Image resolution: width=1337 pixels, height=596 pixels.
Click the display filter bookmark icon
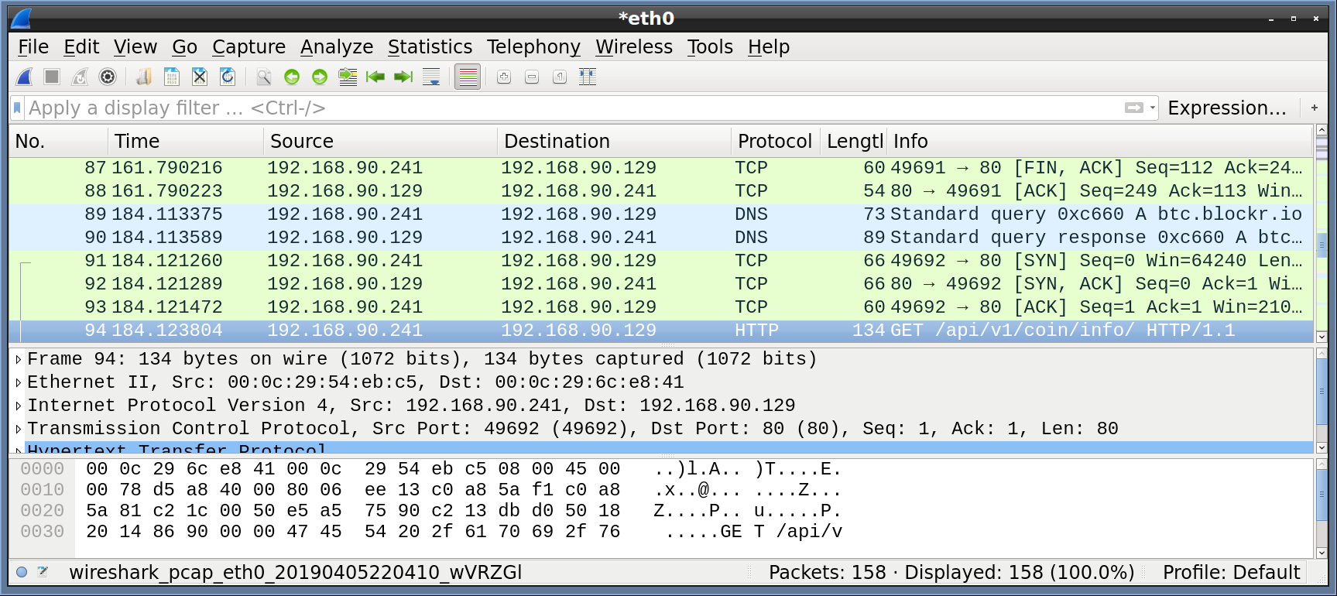point(18,108)
